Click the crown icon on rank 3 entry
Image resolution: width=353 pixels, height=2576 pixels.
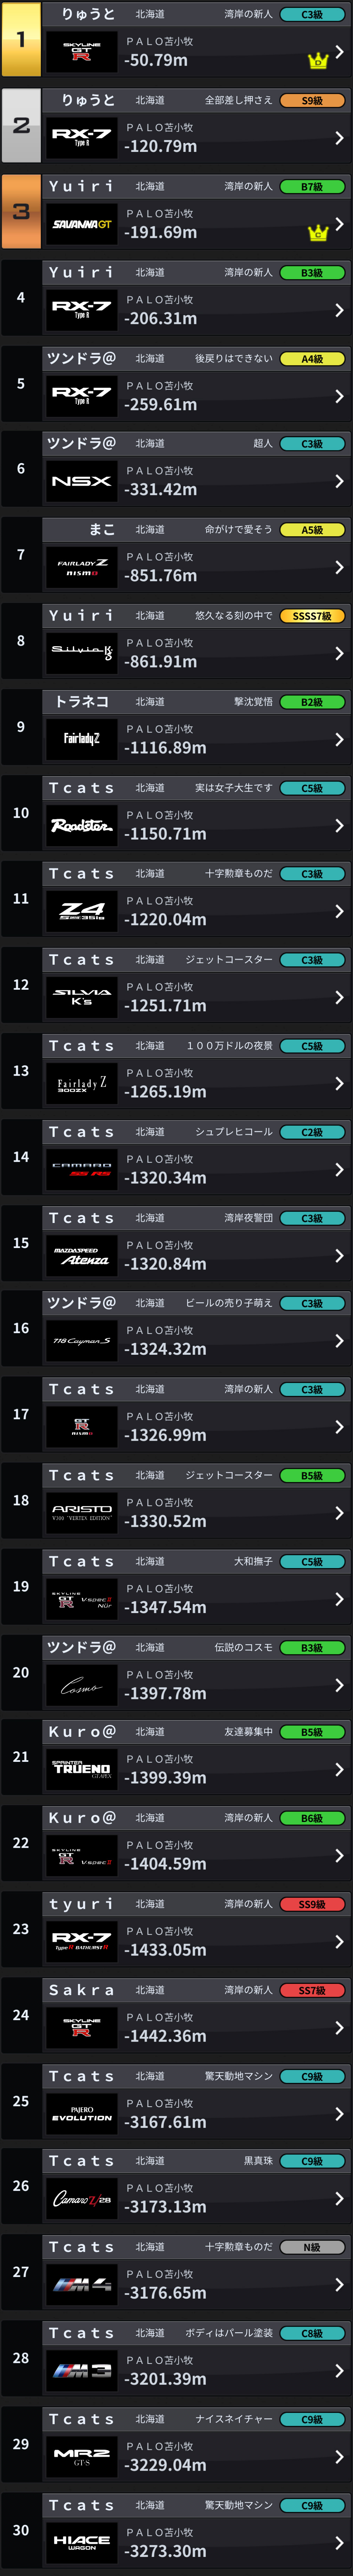(x=318, y=233)
